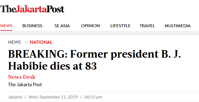
Task: Click the Jakarta dateline location
Action: pos(15,97)
